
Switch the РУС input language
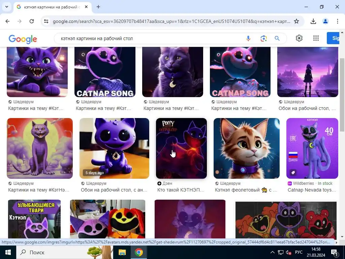point(299,252)
